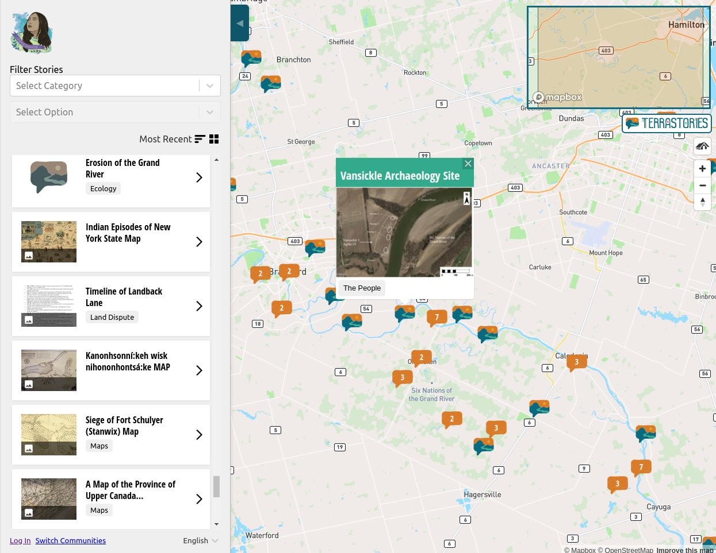
Task: Collapse the sidebar with the arrow tab
Action: click(x=240, y=23)
